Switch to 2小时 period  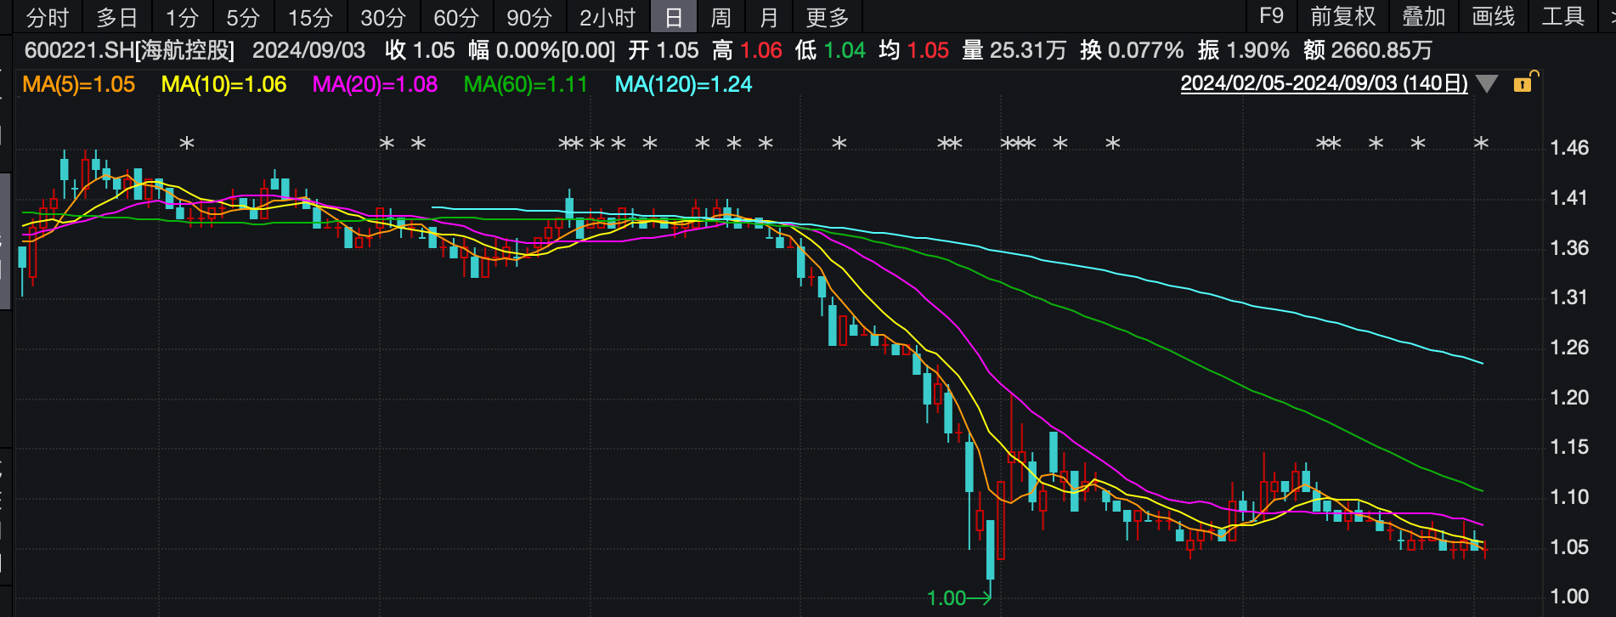point(607,17)
